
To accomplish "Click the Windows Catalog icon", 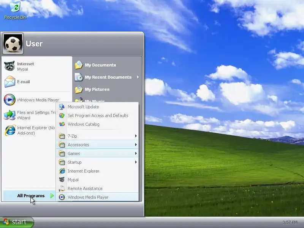I will (62, 124).
